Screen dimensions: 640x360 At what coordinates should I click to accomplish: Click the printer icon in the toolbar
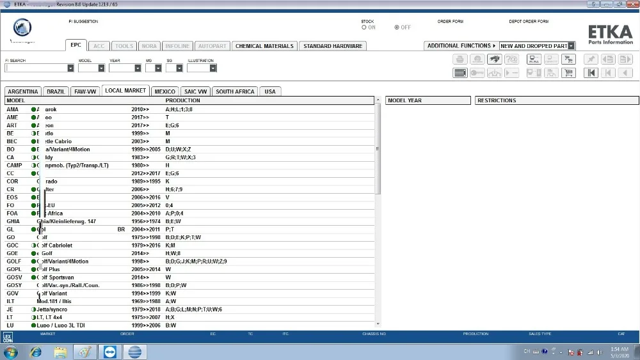click(460, 59)
